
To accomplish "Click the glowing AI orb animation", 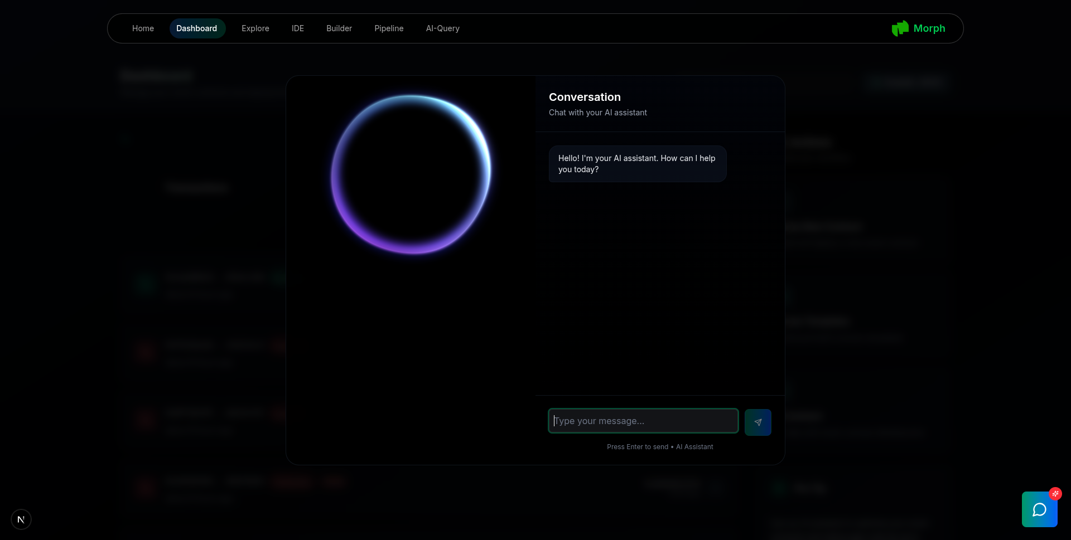I will [411, 174].
